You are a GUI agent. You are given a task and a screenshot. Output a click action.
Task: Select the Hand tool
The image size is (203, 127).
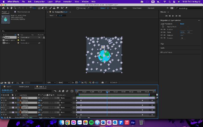click(x=11, y=8)
